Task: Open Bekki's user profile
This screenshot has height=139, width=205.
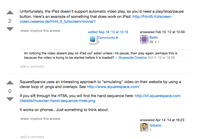Action: [154, 38]
